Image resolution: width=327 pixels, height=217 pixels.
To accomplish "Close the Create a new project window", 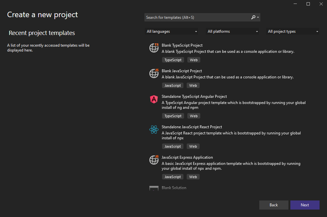I will 321,4.
